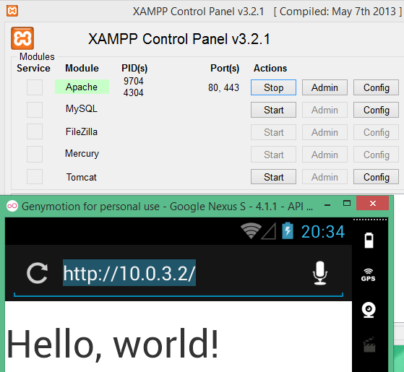404x372 pixels.
Task: Minimize the Genymotion window
Action: pos(327,205)
